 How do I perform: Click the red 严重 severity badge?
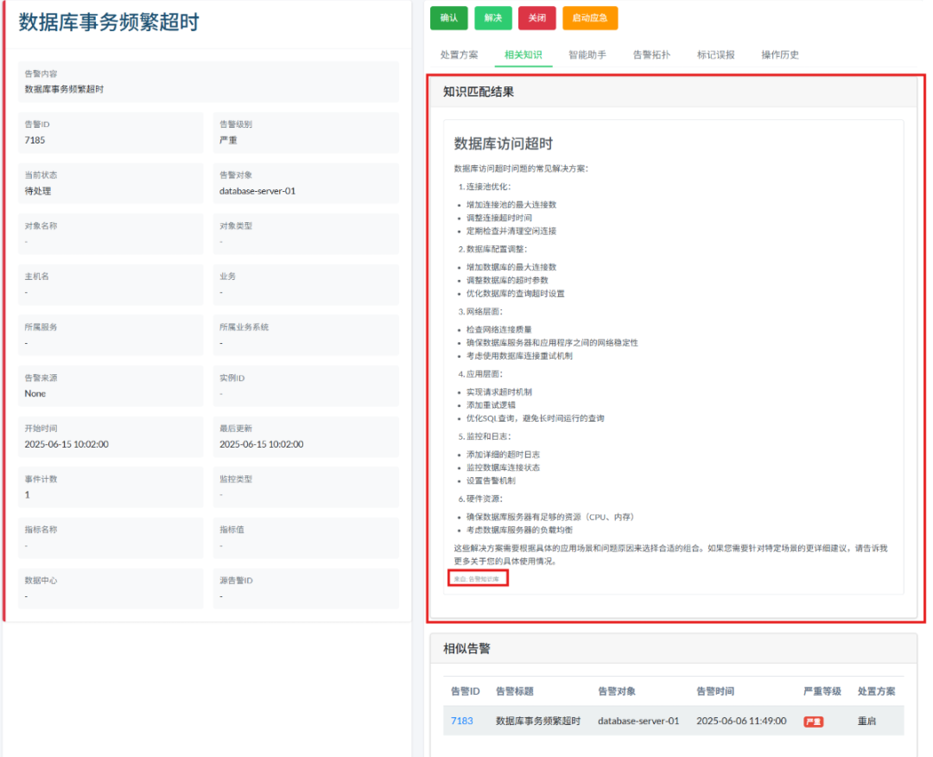pyautogui.click(x=813, y=720)
